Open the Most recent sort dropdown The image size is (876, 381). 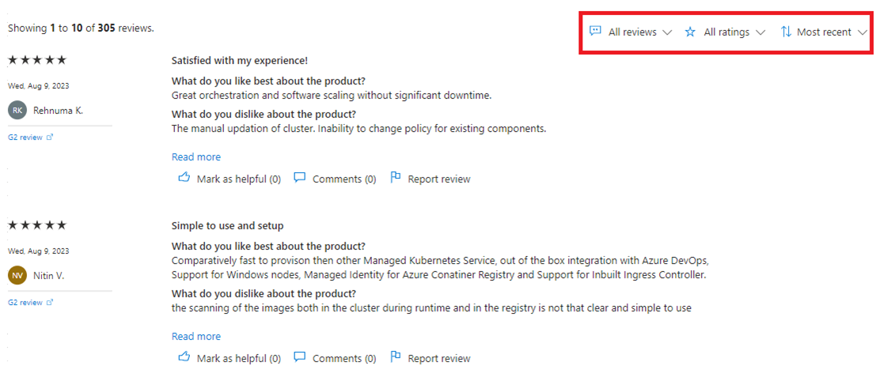click(x=831, y=32)
